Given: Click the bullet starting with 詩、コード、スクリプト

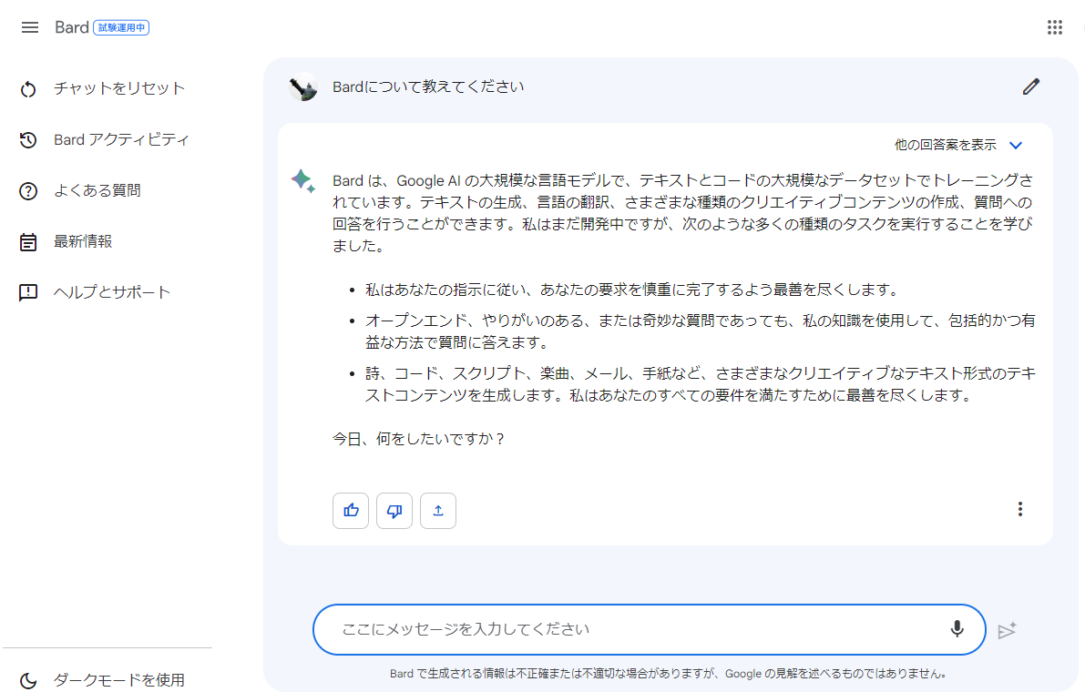Looking at the screenshot, I should (701, 384).
